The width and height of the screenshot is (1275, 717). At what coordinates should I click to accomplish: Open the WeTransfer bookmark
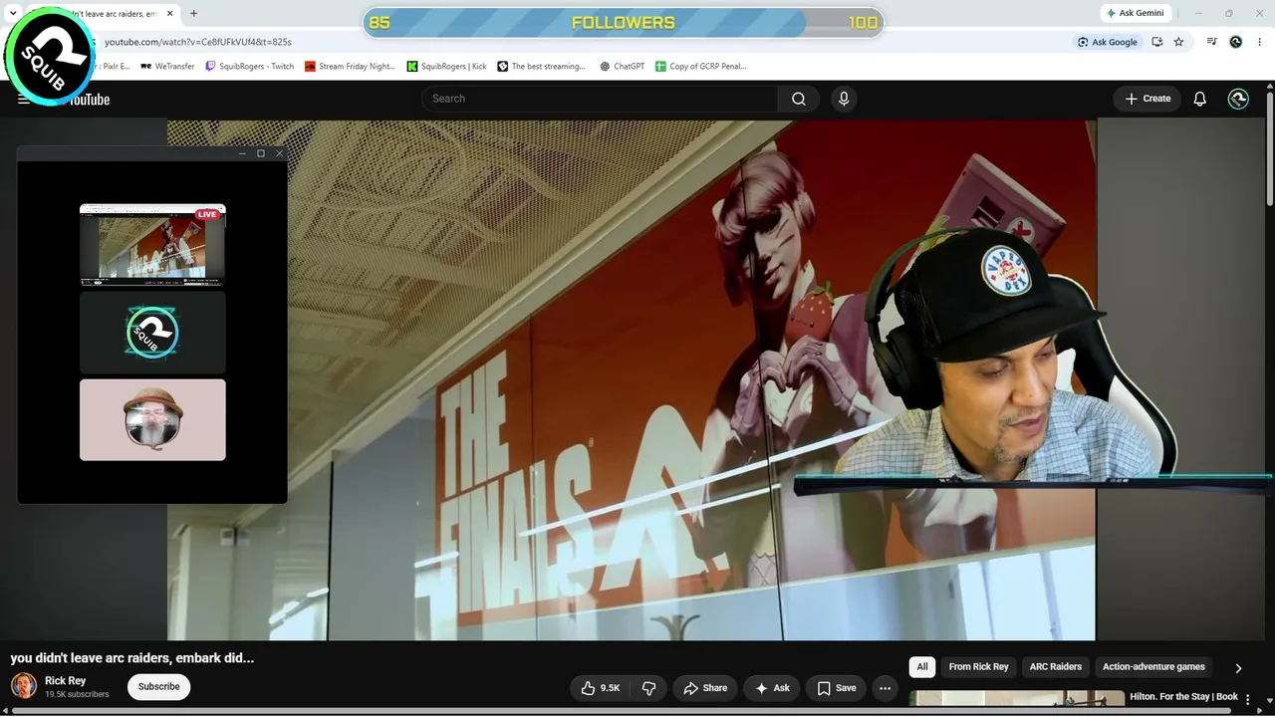167,67
